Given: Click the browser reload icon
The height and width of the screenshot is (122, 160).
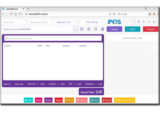Looking at the screenshot, I should [11, 14].
